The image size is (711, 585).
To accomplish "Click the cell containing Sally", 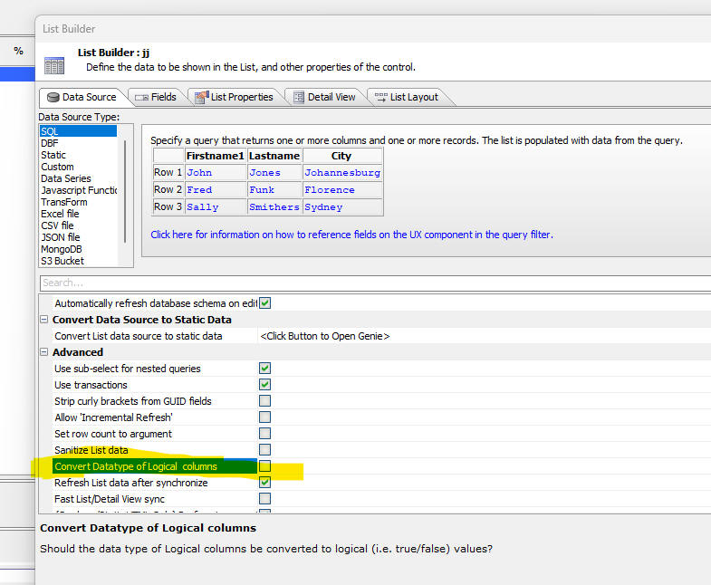I will point(216,207).
